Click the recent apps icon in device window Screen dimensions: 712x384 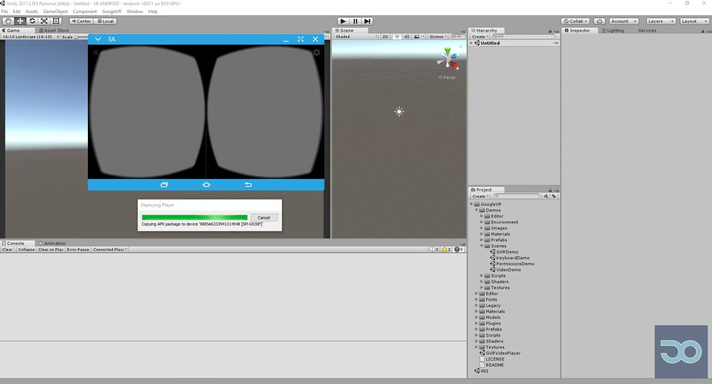tap(164, 185)
